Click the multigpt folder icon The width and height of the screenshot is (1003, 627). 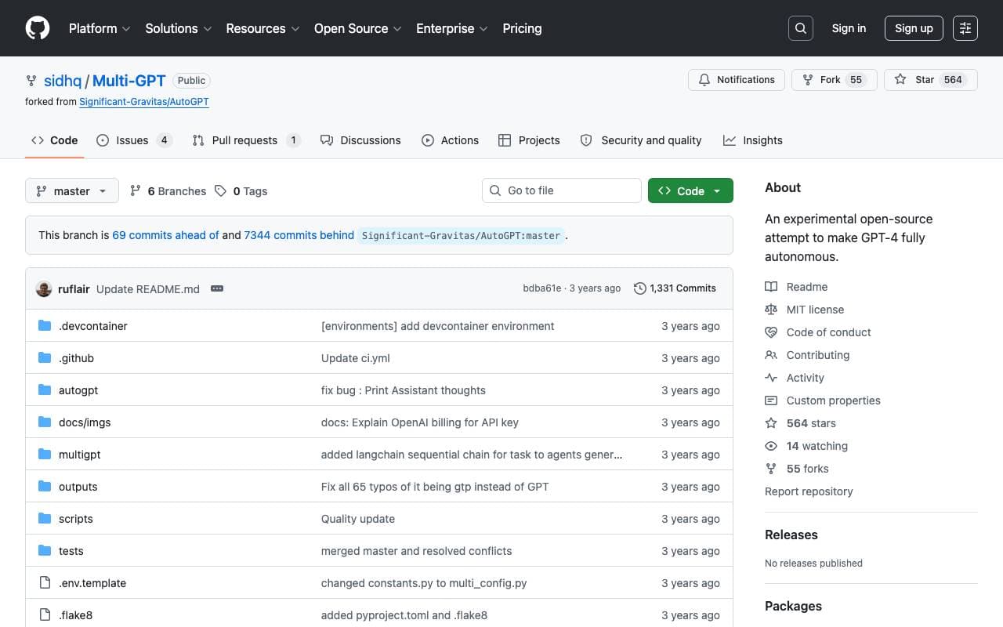point(45,455)
